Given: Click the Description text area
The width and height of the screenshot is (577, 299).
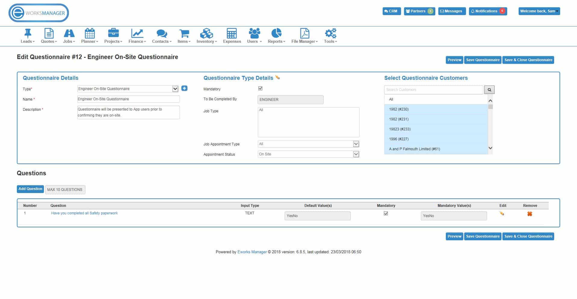Looking at the screenshot, I should click(128, 112).
